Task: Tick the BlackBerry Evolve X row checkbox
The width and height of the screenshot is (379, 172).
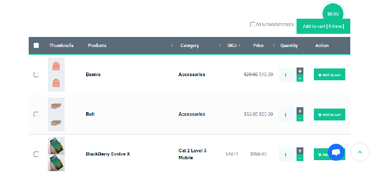Action: 36,154
